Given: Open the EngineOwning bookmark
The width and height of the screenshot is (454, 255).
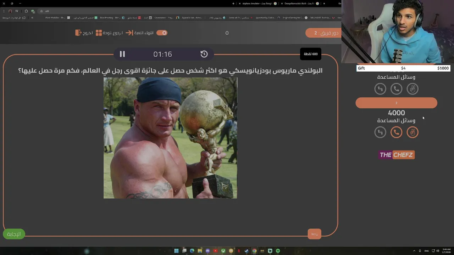Looking at the screenshot, I should coord(295,18).
